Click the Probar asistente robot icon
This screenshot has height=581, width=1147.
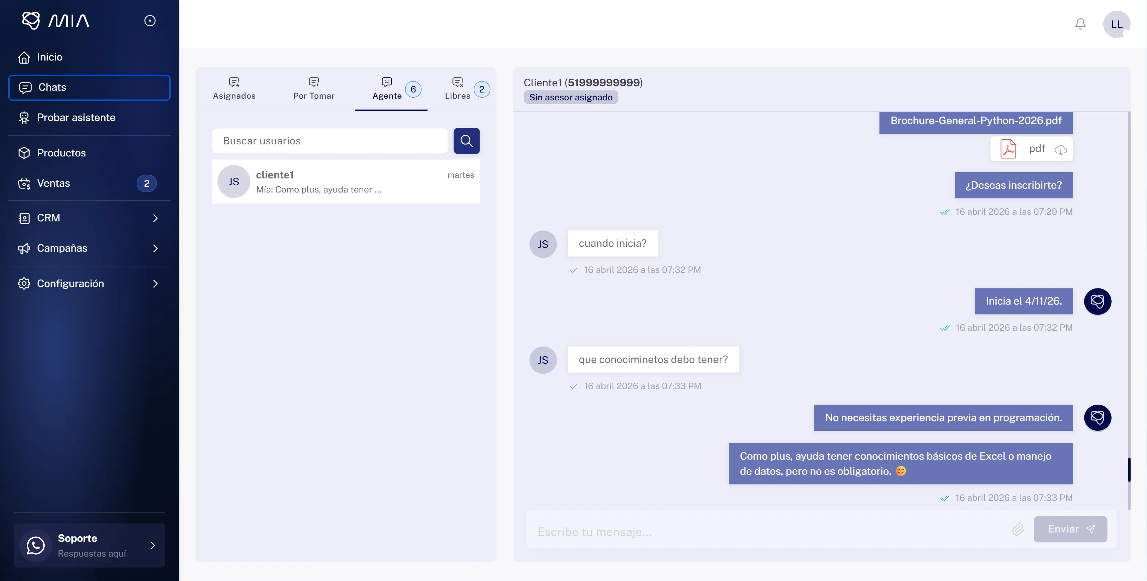coord(24,118)
